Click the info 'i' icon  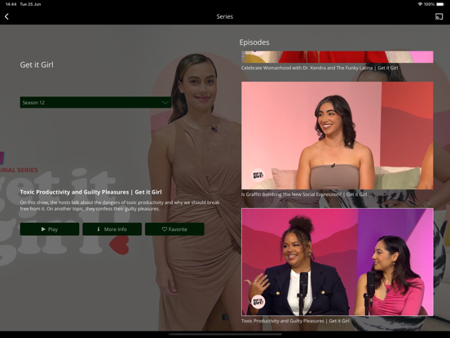coord(99,229)
